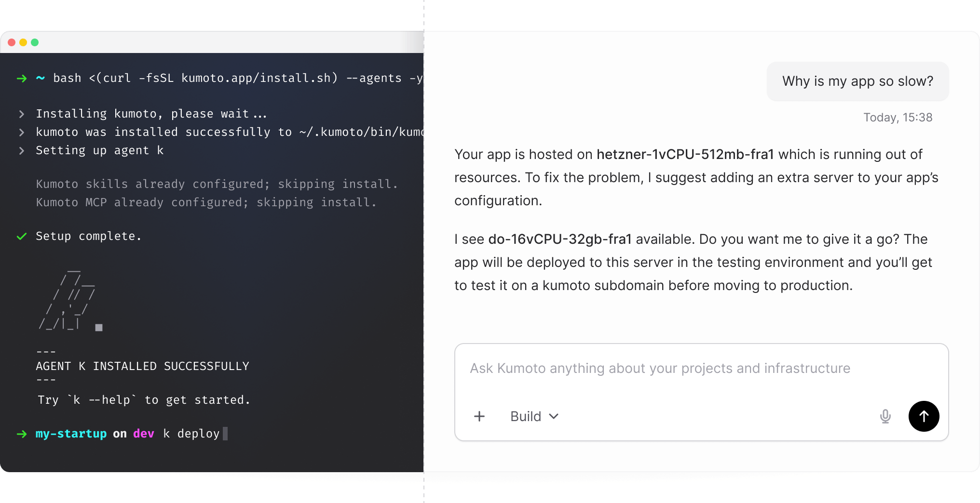This screenshot has width=980, height=503.
Task: Click the "Why is my app so slow?" message bubble
Action: pyautogui.click(x=857, y=81)
